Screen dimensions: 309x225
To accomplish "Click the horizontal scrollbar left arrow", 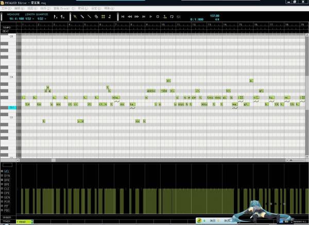I will click(x=18, y=160).
